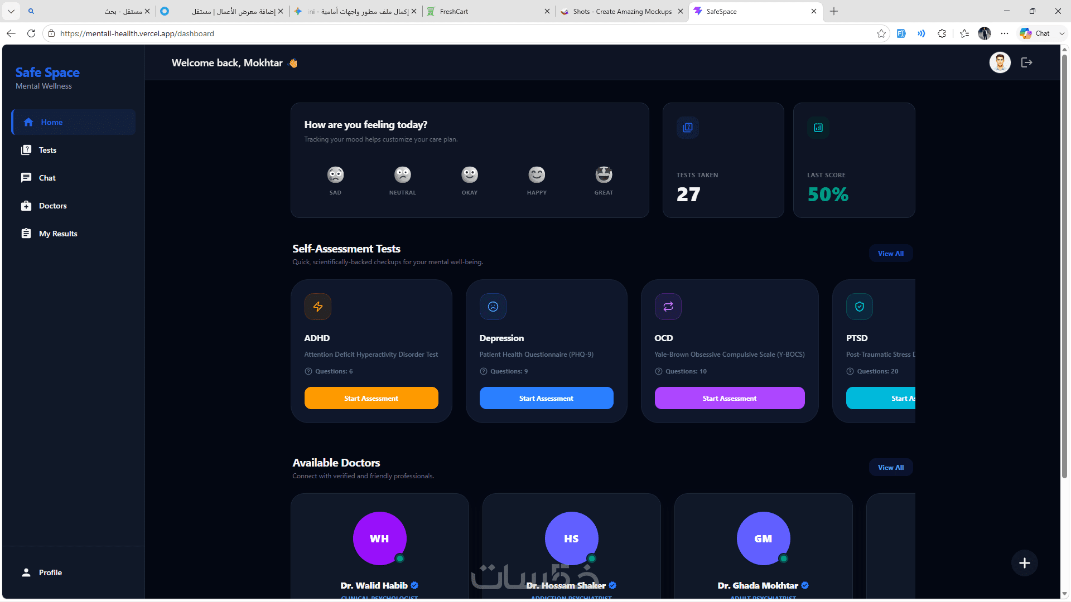View all Available Doctors
Screen dimensions: 1071x602
[891, 467]
